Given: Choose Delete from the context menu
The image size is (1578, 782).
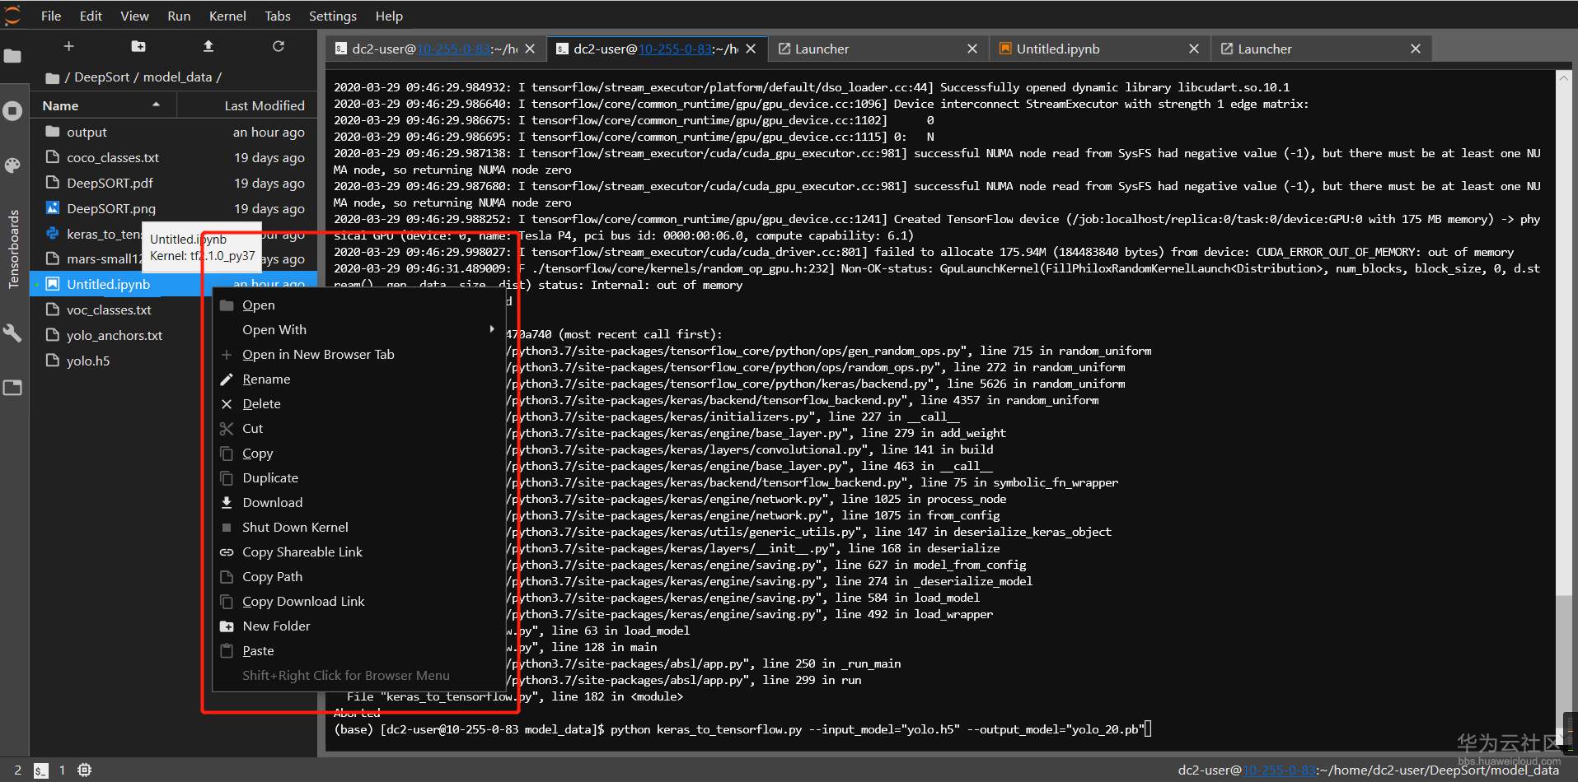Looking at the screenshot, I should click(358, 403).
